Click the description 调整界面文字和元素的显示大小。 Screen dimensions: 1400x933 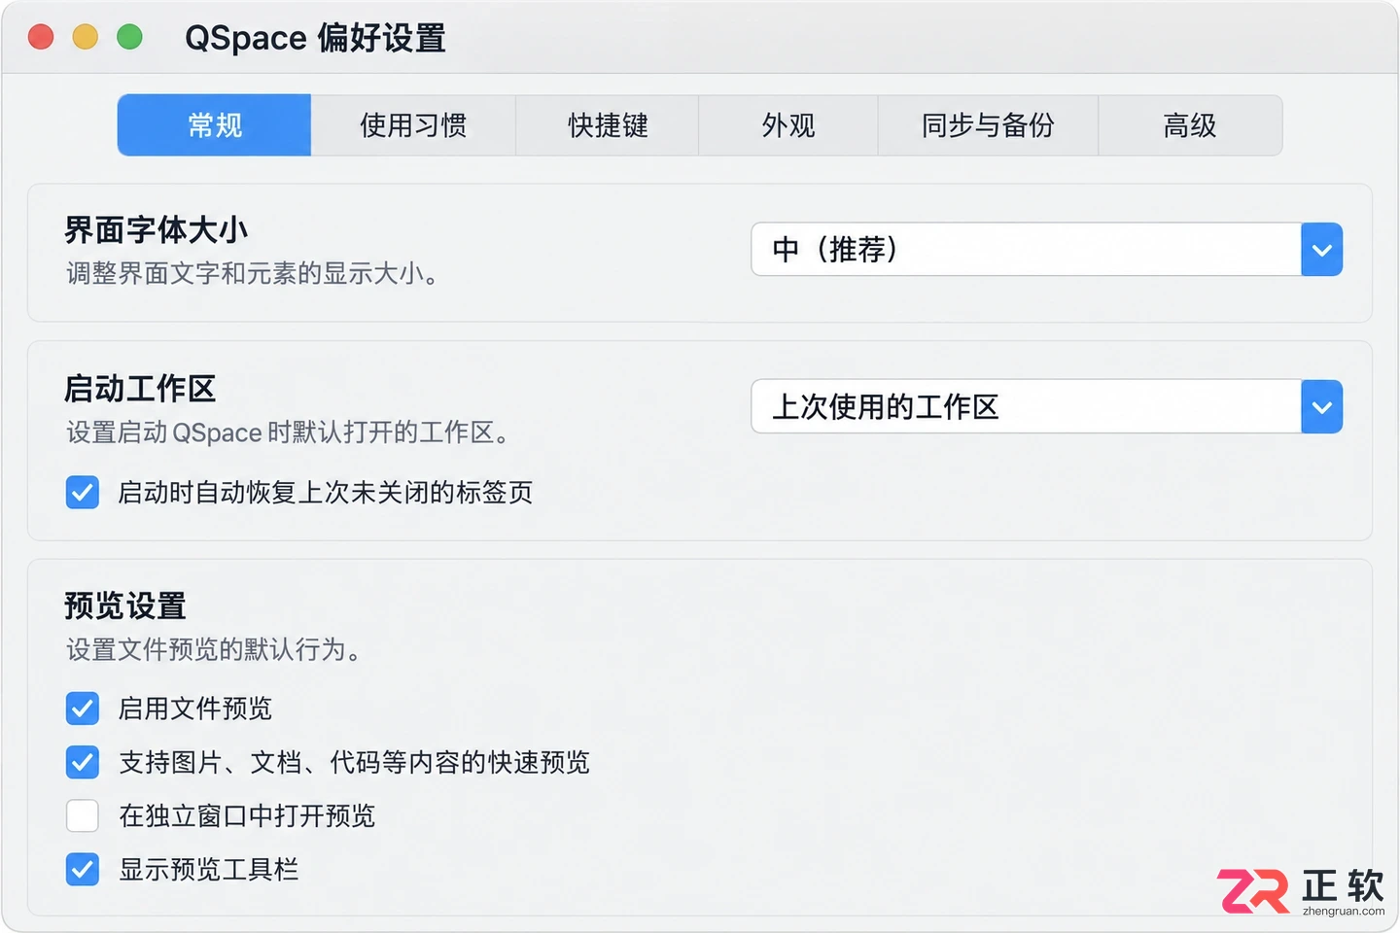253,274
